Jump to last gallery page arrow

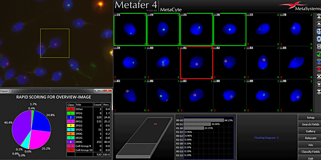coord(318,91)
